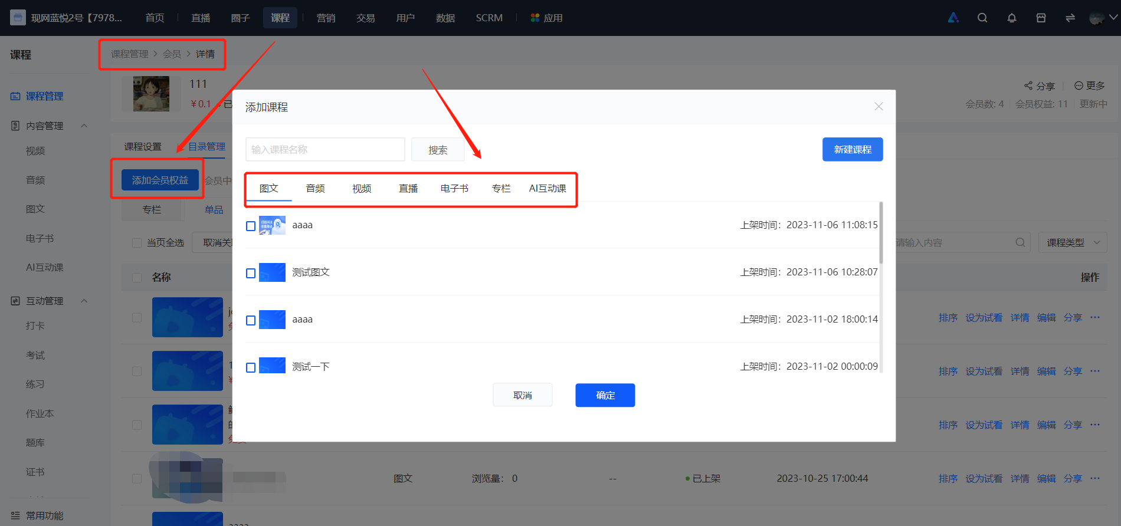This screenshot has width=1121, height=526.
Task: Click the dialog list vertical scrollbar
Action: (x=881, y=233)
